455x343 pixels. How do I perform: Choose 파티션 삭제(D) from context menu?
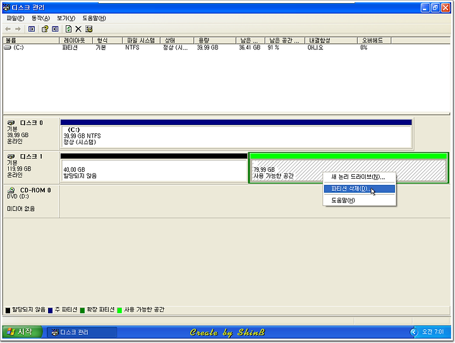[359, 189]
